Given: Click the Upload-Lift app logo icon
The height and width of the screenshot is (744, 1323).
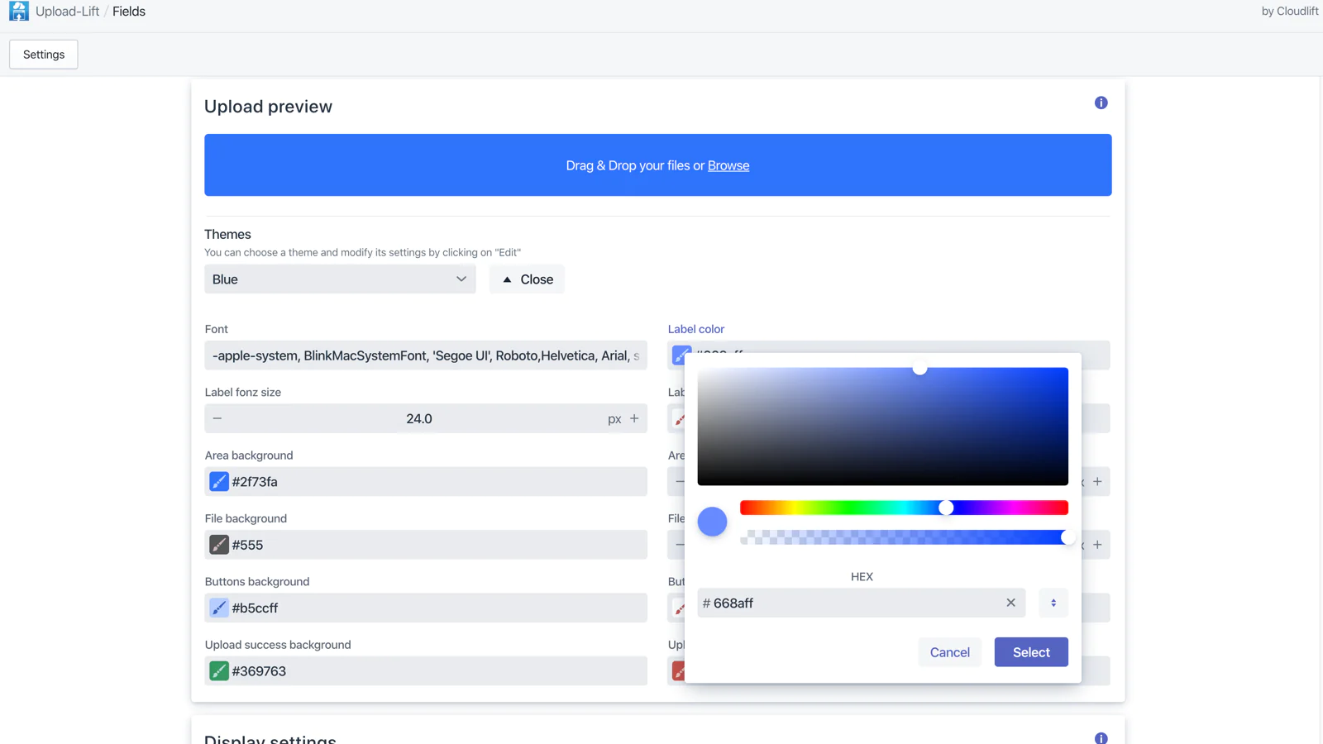Looking at the screenshot, I should click(x=18, y=11).
